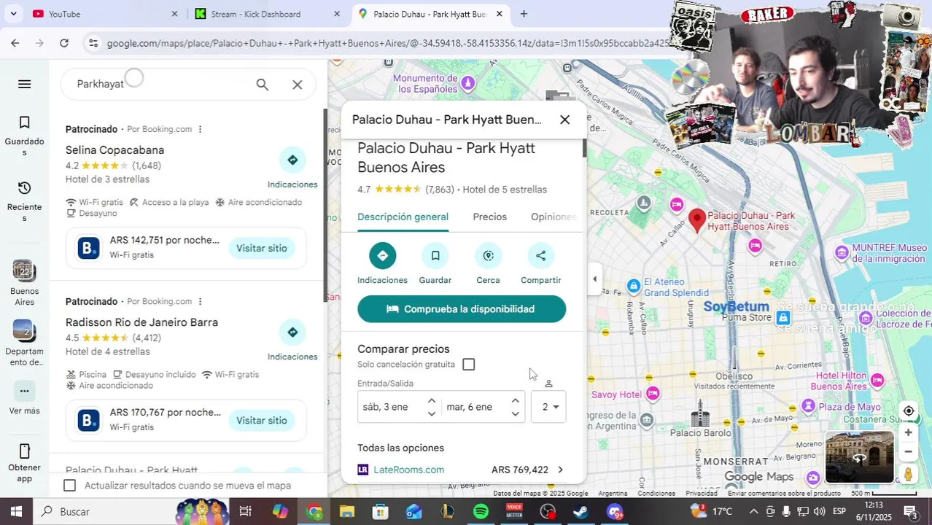Increase check-in date sáb, 3 ene
The image size is (932, 525).
432,400
